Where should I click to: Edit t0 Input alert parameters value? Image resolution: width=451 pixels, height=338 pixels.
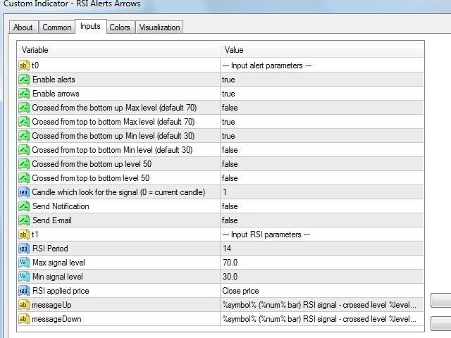pos(322,65)
